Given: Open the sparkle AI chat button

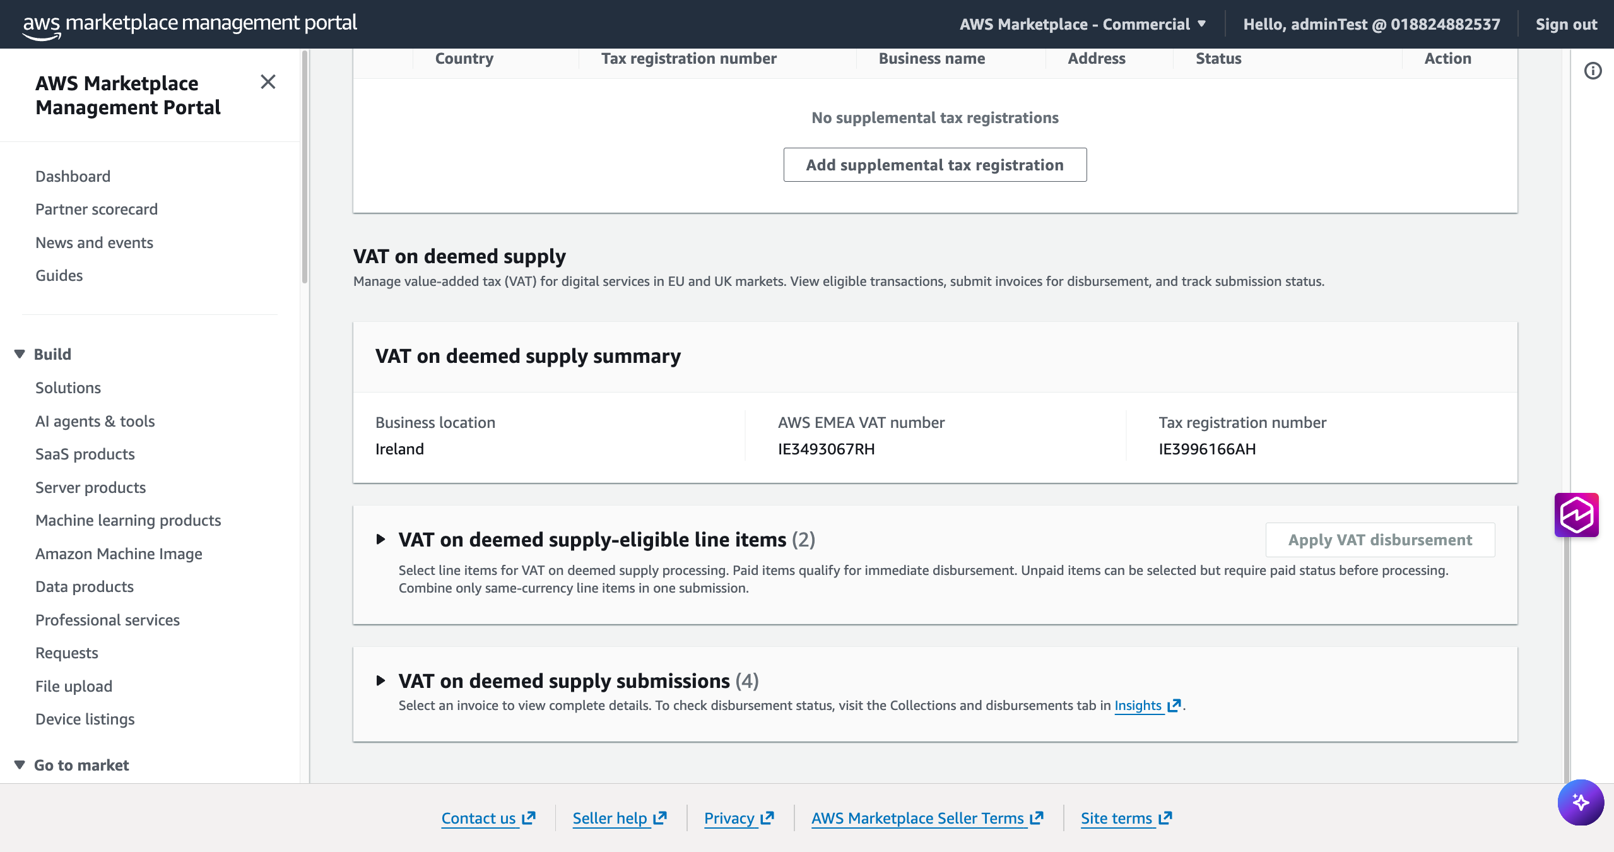Looking at the screenshot, I should 1581,802.
